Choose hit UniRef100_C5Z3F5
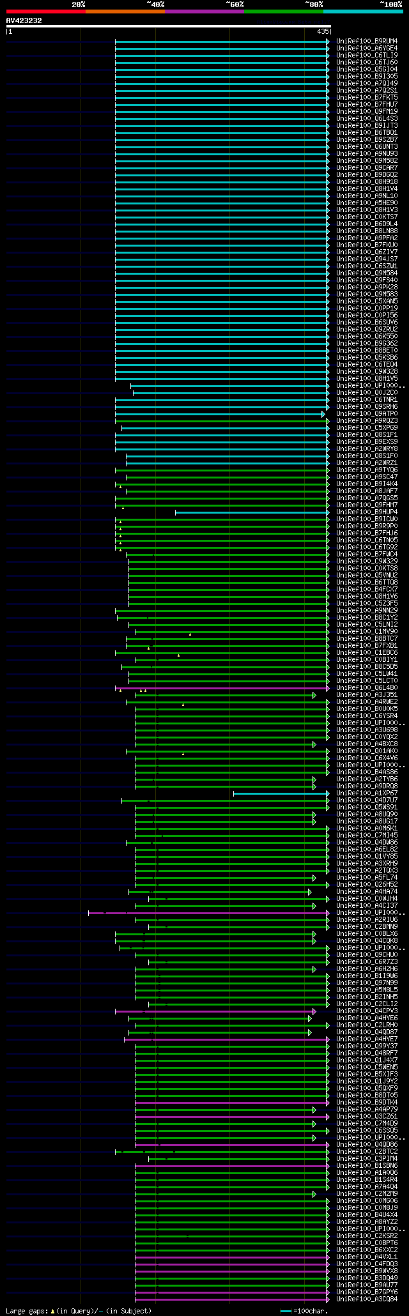The width and height of the screenshot is (409, 1316). coord(367,603)
